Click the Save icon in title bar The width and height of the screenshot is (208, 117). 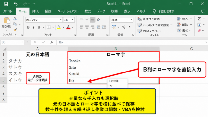[x=6, y=4]
